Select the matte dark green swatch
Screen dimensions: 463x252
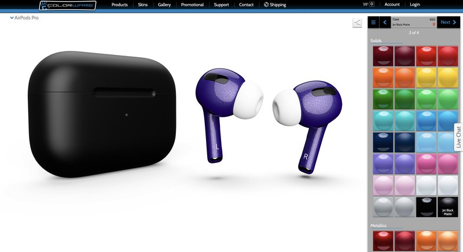click(x=405, y=99)
